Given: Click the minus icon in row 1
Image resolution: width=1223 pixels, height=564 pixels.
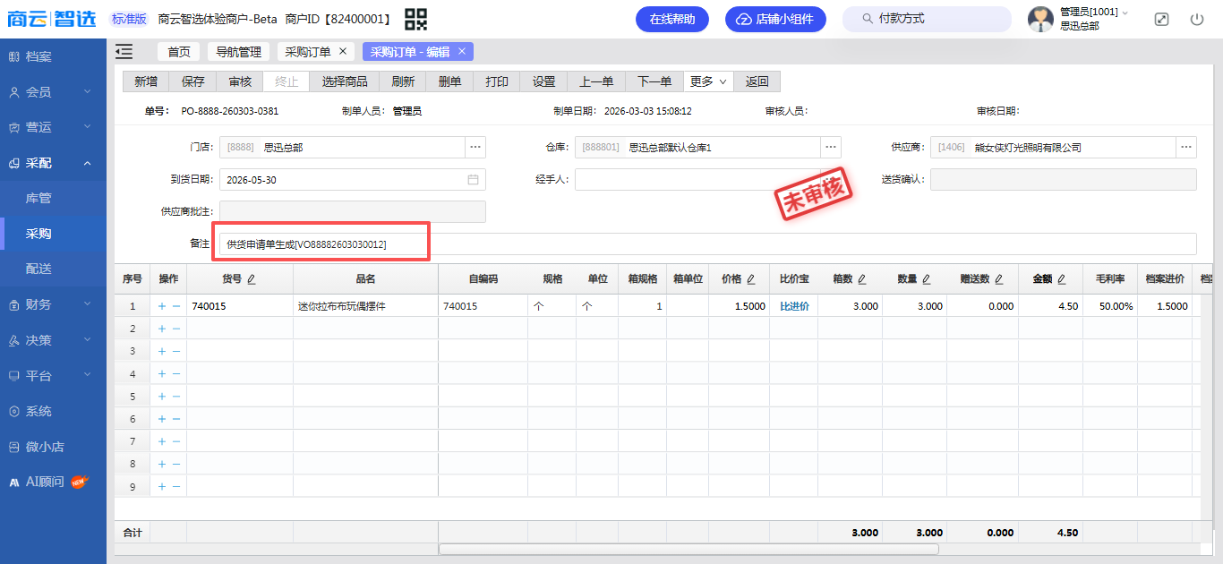Looking at the screenshot, I should (x=176, y=306).
